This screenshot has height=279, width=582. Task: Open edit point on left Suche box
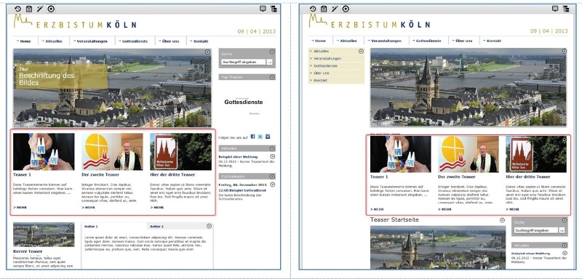[272, 52]
